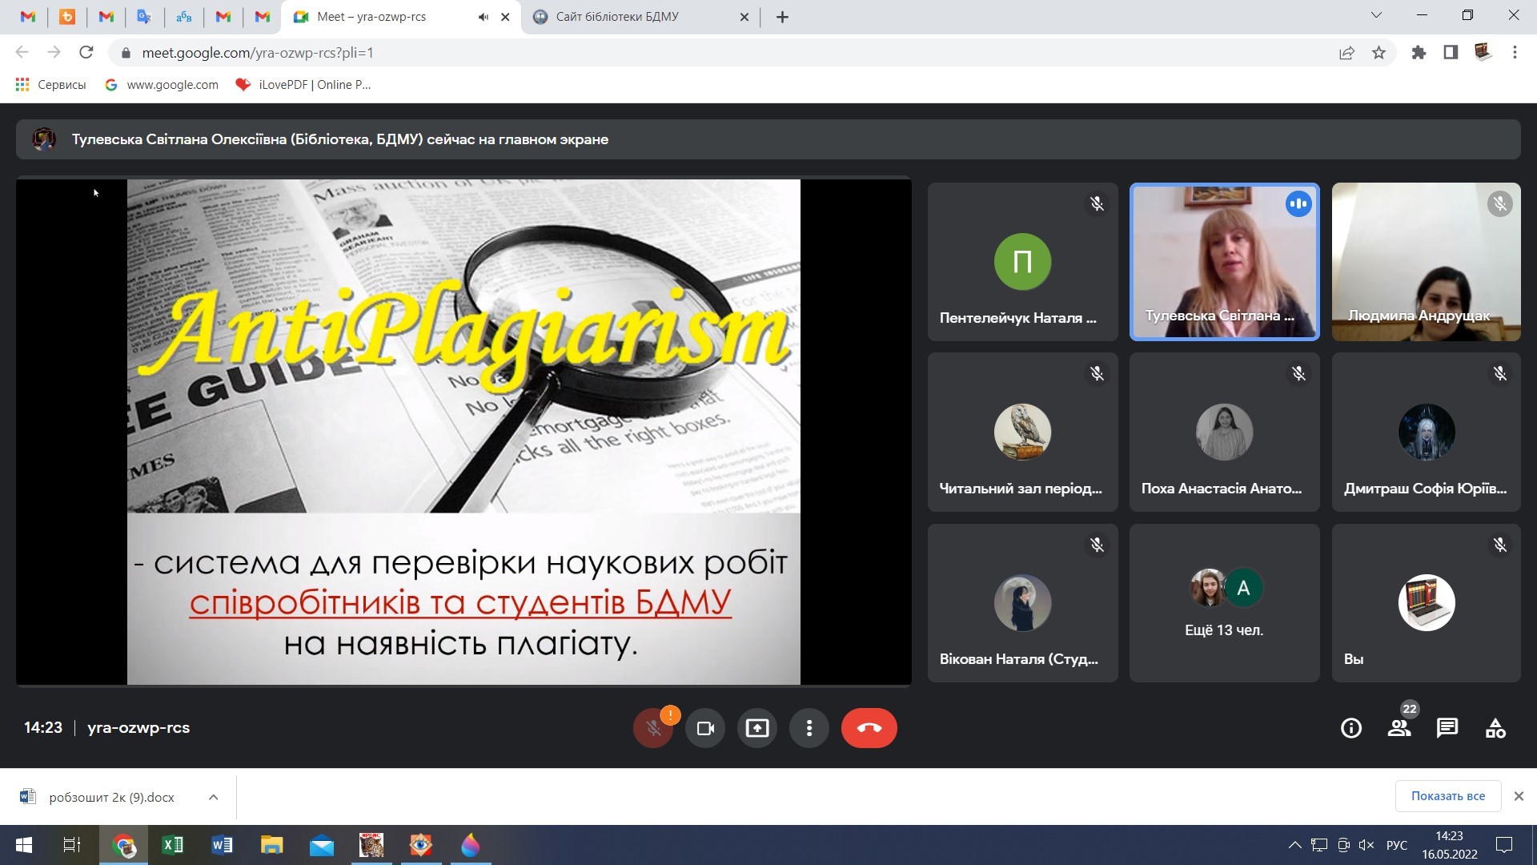This screenshot has height=865, width=1537.
Task: Open more options three-dot call menu
Action: point(809,728)
